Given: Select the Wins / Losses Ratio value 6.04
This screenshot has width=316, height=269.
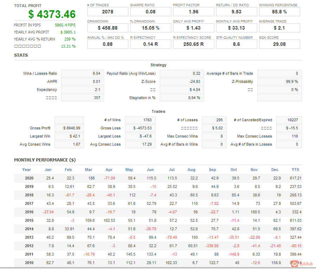Looking at the screenshot, I should [83, 74].
